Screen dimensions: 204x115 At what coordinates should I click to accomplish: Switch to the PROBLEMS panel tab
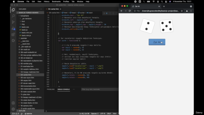coord(51,89)
